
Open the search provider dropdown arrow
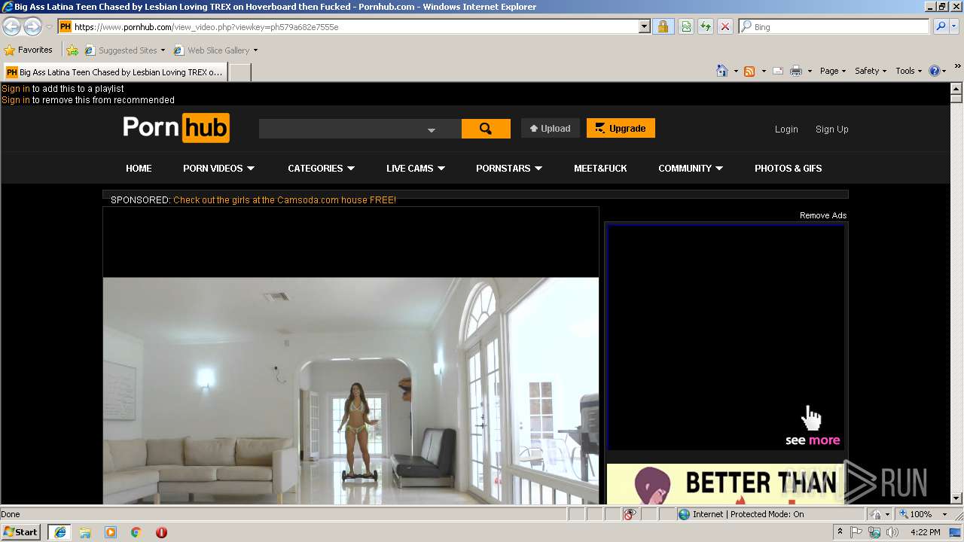pos(954,27)
